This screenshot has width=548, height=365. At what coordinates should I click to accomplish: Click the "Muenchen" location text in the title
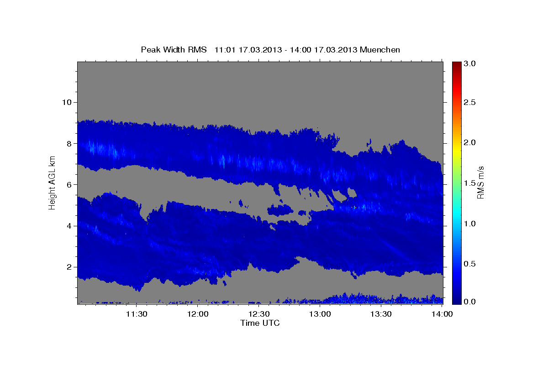(x=380, y=49)
